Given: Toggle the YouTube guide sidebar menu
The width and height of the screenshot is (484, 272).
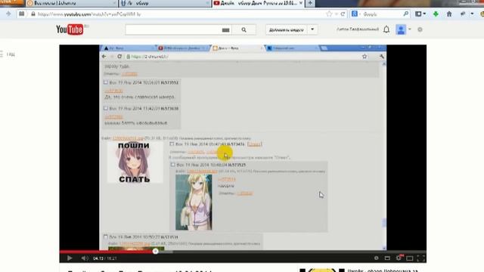Looking at the screenshot, I should pos(7,54).
